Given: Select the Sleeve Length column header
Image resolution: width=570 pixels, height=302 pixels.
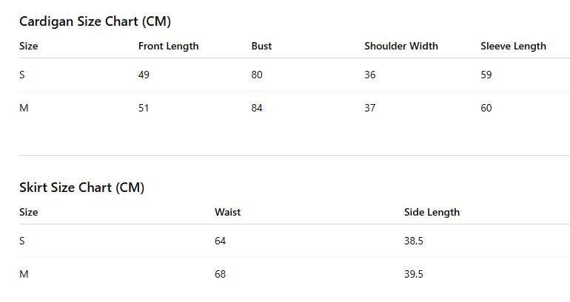Looking at the screenshot, I should (513, 47).
